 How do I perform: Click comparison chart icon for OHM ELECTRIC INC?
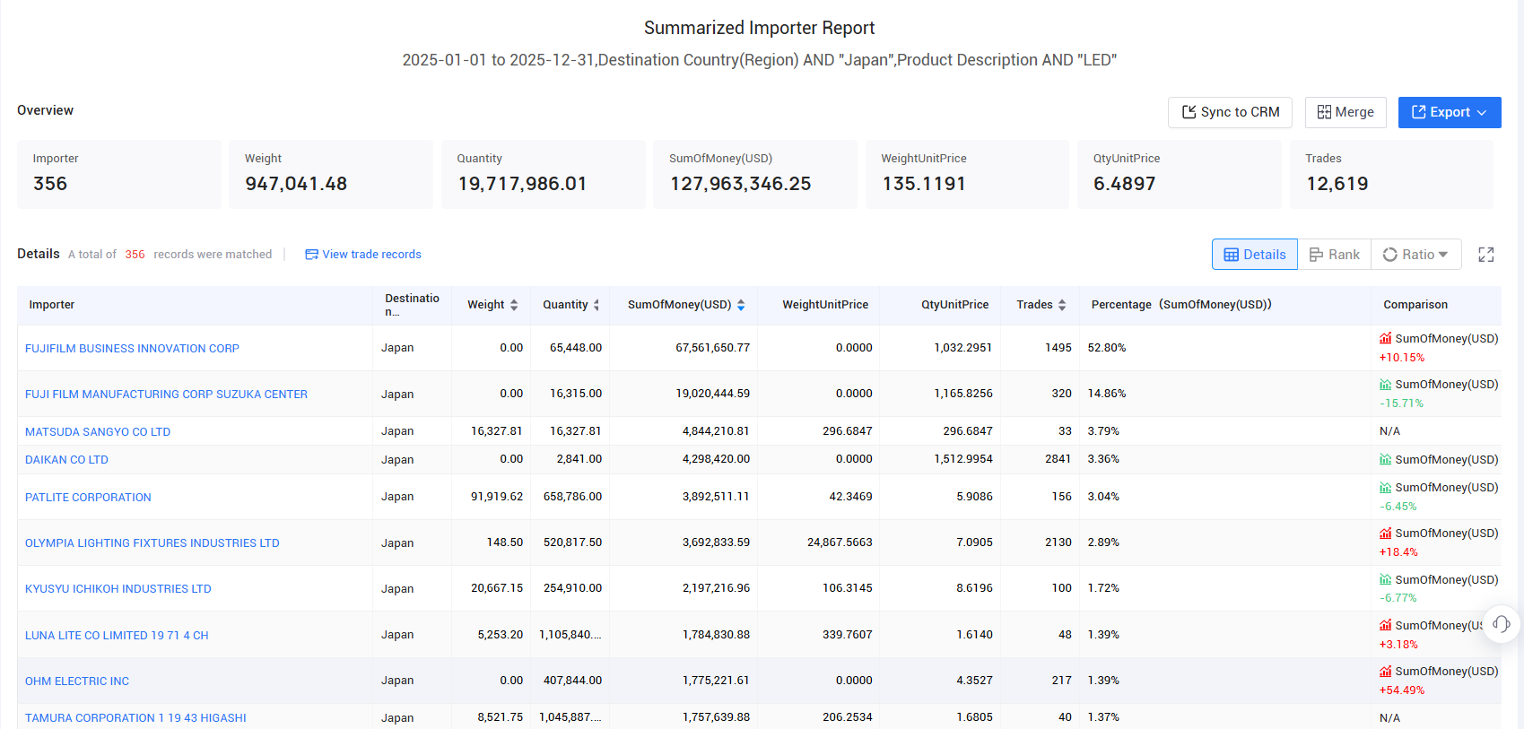(x=1386, y=671)
